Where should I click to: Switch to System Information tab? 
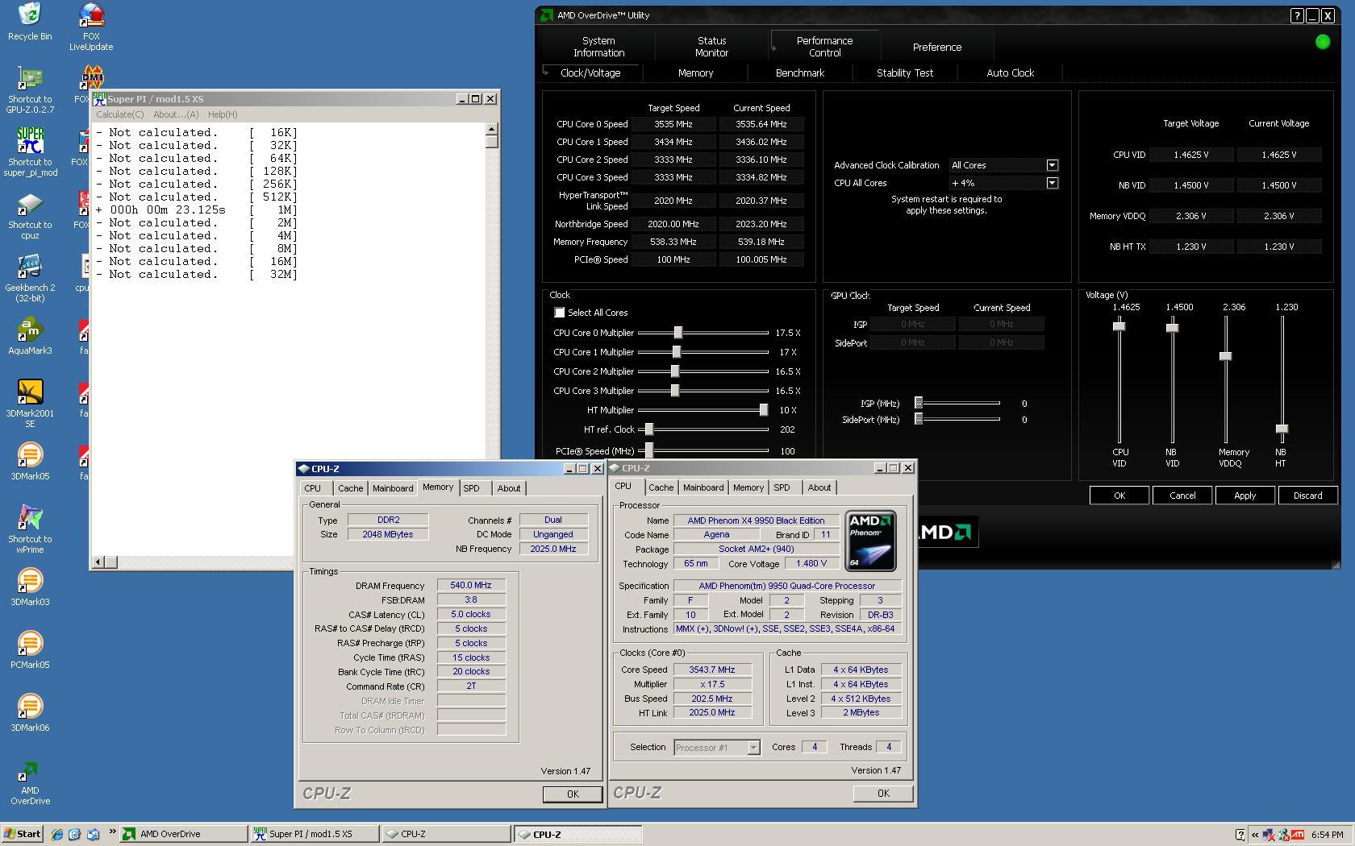tap(598, 47)
